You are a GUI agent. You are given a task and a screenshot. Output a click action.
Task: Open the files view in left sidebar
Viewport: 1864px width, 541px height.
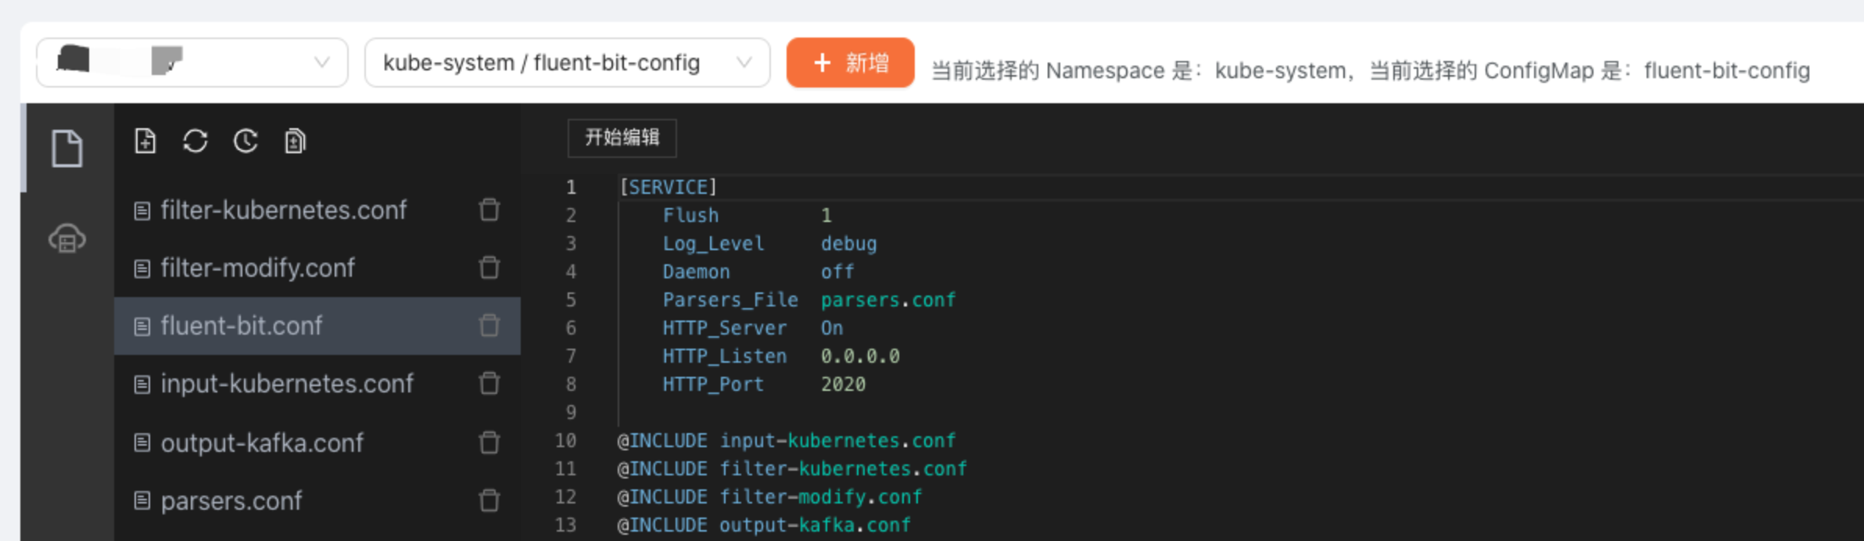click(x=67, y=149)
